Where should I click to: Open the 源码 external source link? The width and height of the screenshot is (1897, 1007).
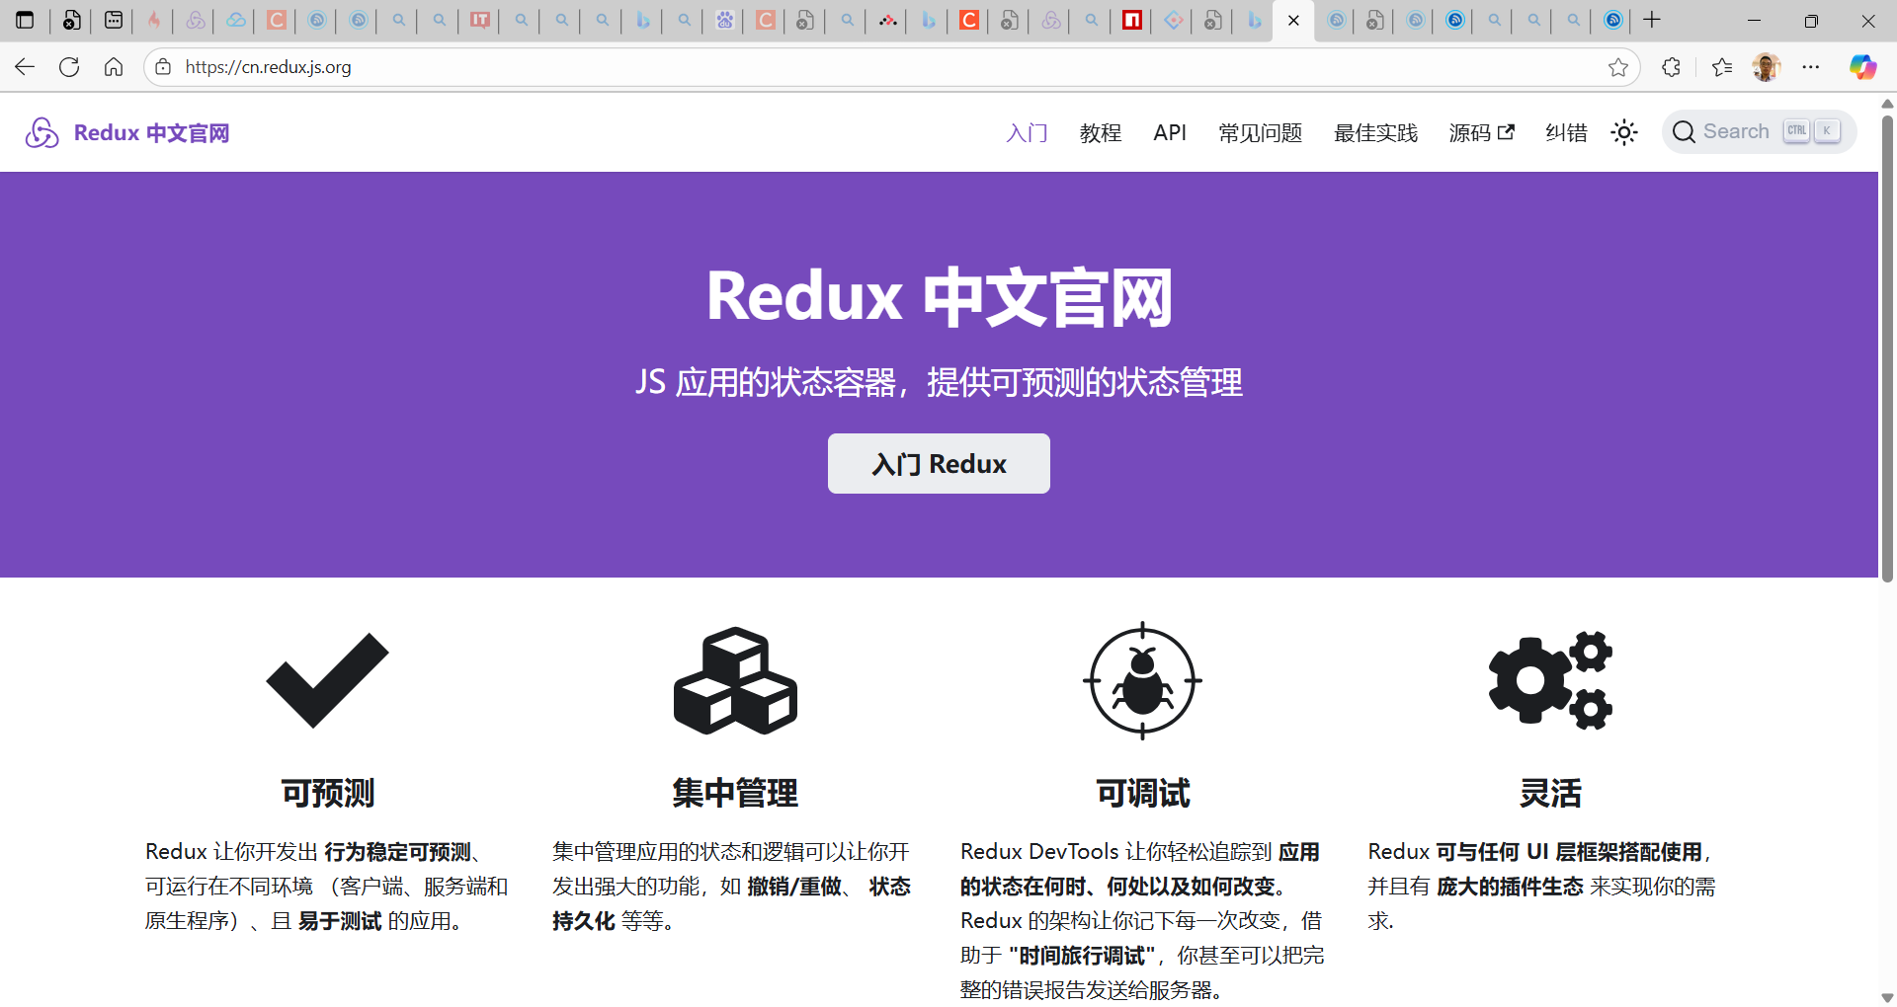[x=1481, y=132]
